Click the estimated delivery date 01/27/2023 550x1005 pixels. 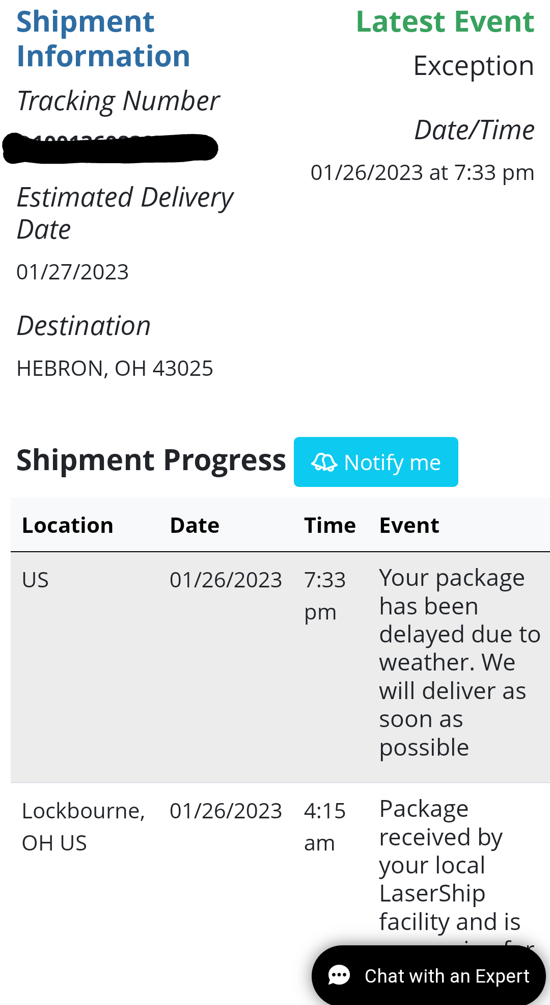pos(72,272)
